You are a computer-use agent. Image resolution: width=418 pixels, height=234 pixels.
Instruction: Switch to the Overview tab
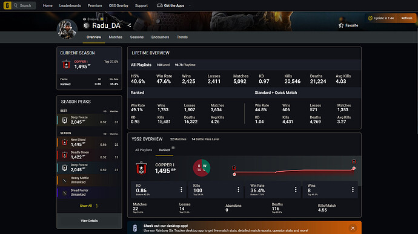pos(93,37)
